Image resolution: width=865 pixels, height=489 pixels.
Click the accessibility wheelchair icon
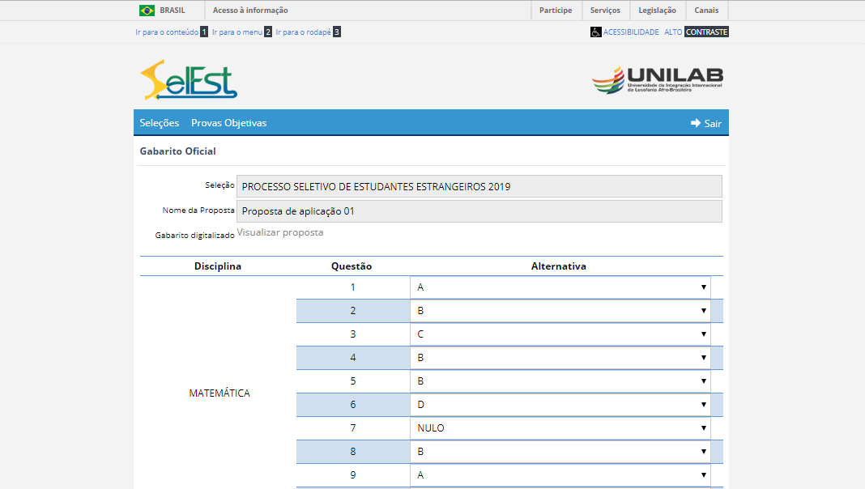(595, 32)
